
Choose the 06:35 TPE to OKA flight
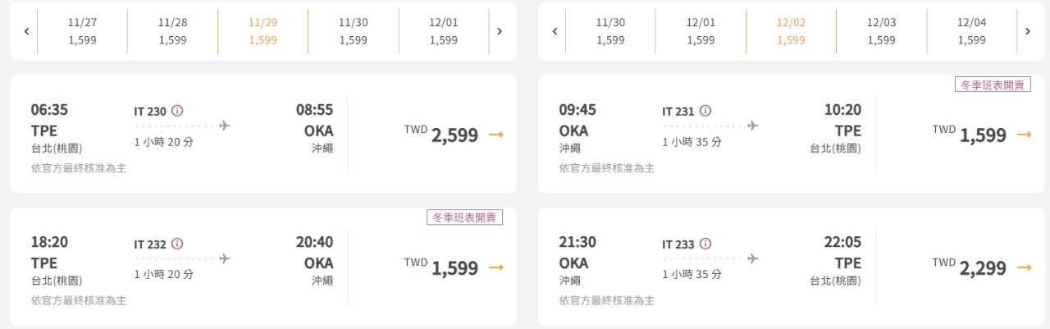coord(263,134)
